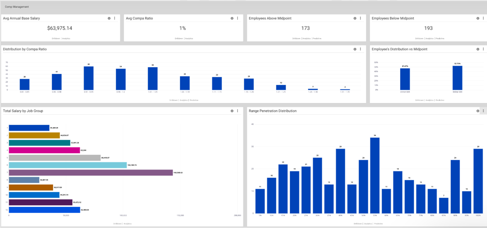Click the Comp Management header tab
The width and height of the screenshot is (487, 228).
(18, 6)
